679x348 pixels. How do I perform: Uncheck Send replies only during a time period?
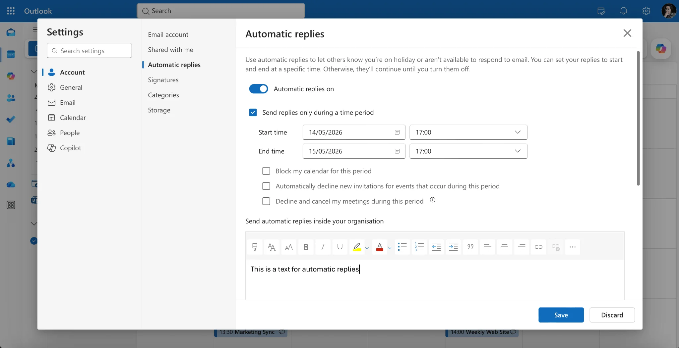(x=253, y=113)
